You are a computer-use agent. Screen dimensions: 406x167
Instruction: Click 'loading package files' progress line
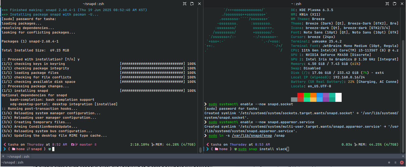(99, 73)
